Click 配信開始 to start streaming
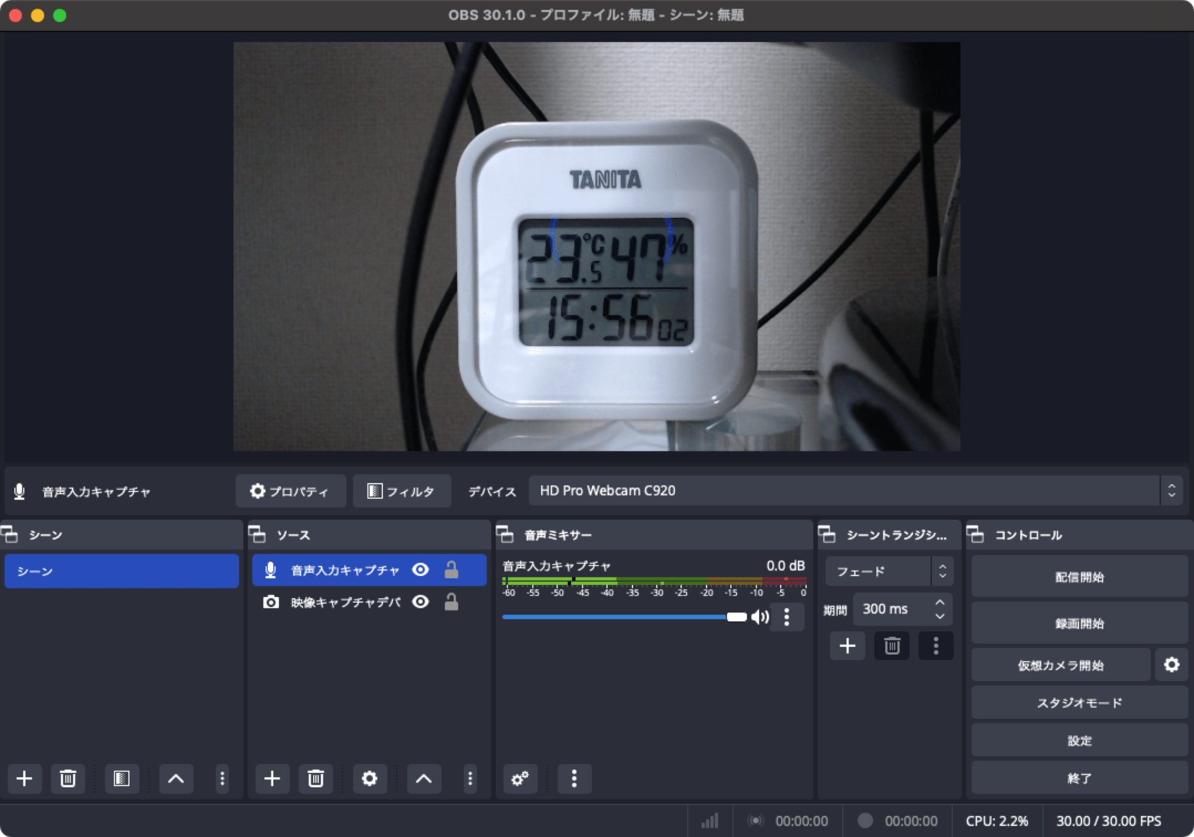1194x837 pixels. [x=1079, y=577]
